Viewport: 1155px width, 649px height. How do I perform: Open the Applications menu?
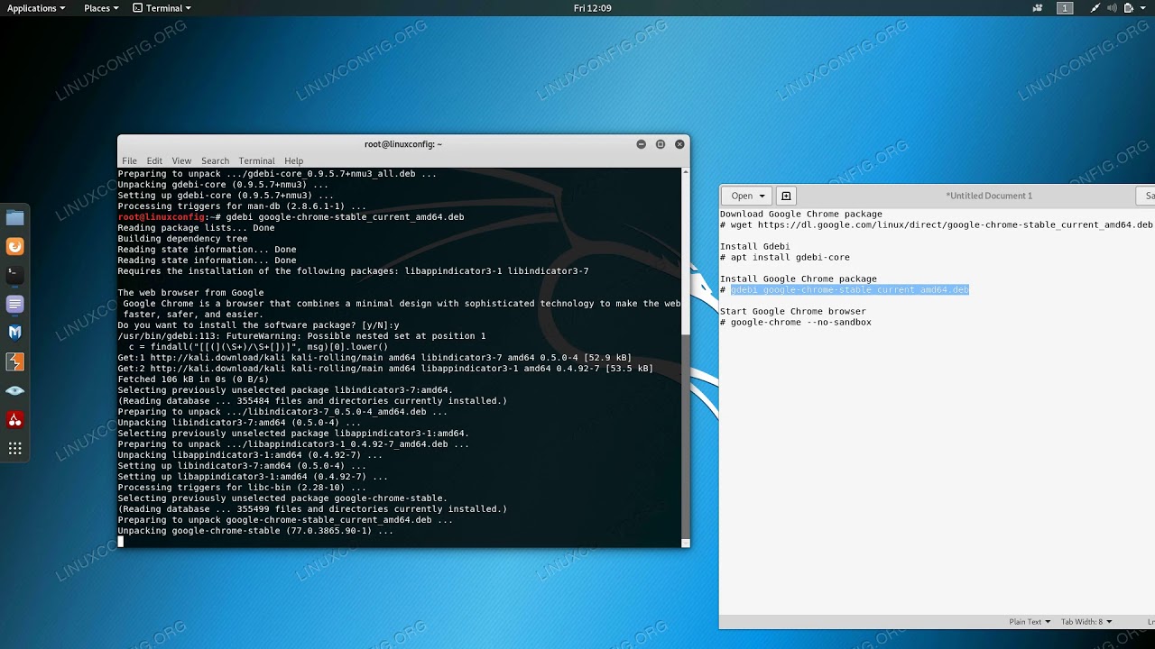coord(36,8)
